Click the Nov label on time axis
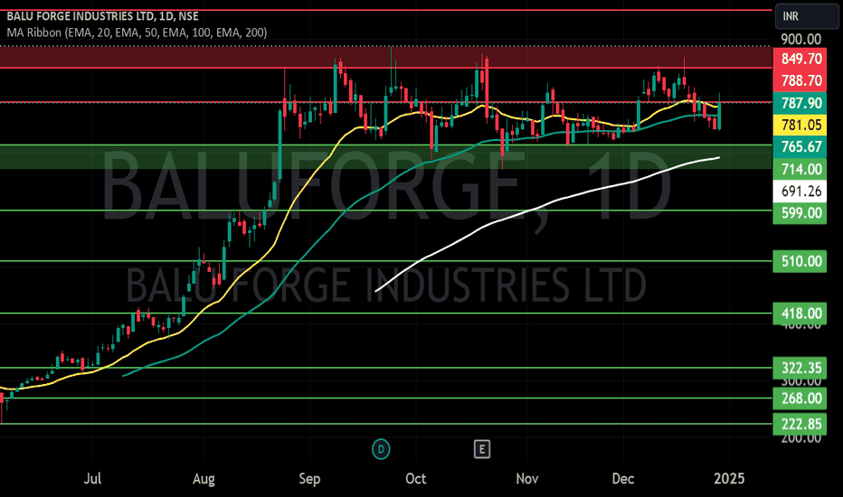 (526, 478)
